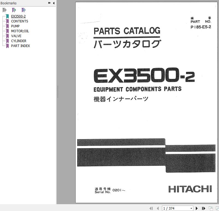
Task: Open the page number dropdown
Action: click(191, 209)
